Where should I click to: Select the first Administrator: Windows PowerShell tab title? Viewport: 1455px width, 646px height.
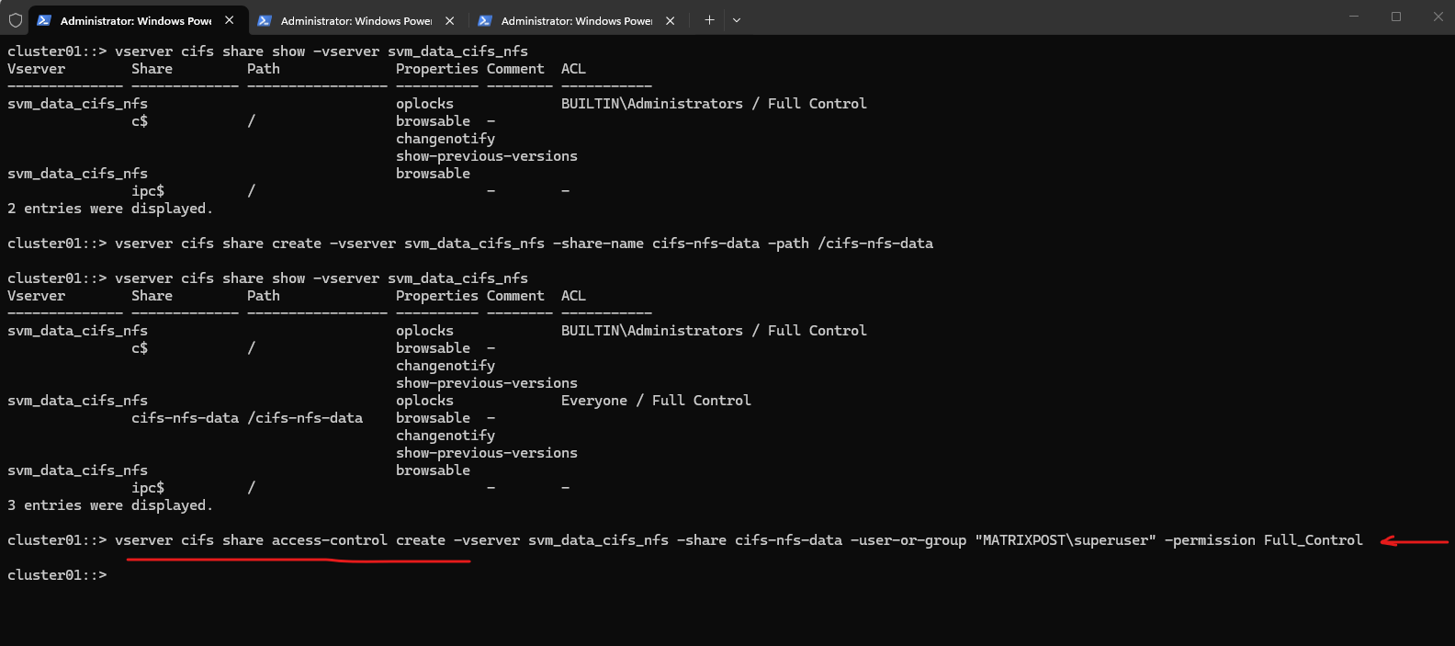coord(136,20)
